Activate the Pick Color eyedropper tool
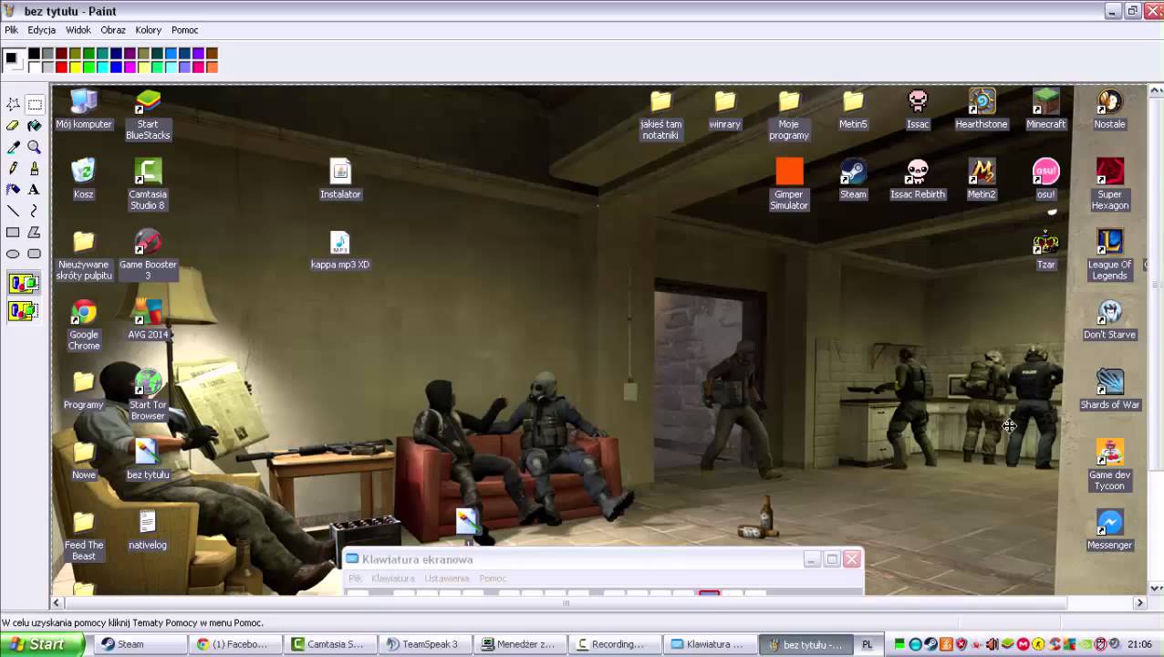Image resolution: width=1164 pixels, height=657 pixels. tap(13, 147)
